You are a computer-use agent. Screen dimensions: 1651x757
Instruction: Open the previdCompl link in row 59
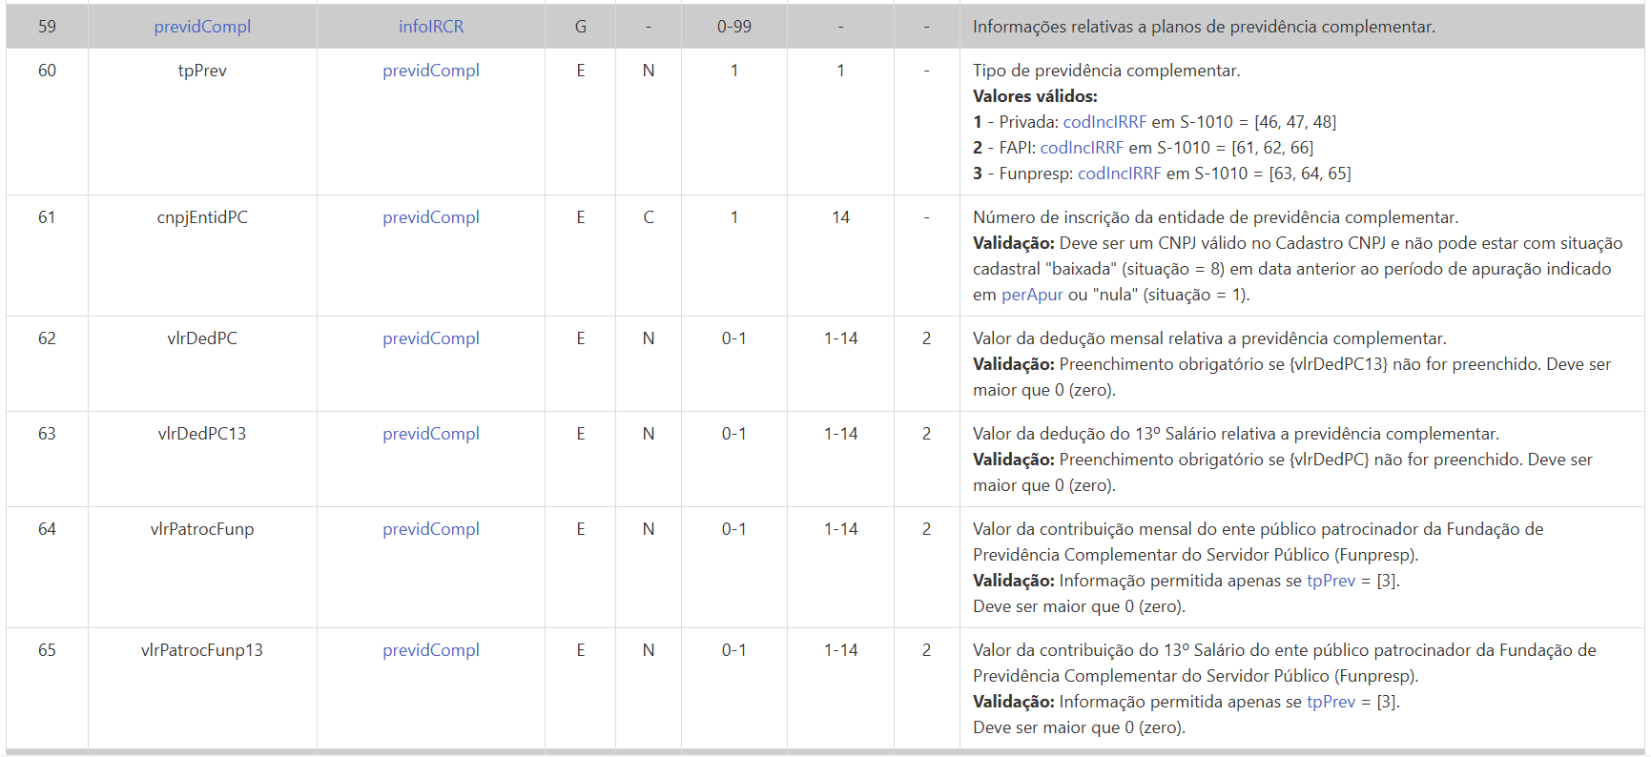202,27
